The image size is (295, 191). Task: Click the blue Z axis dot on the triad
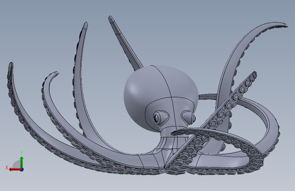click(x=22, y=170)
